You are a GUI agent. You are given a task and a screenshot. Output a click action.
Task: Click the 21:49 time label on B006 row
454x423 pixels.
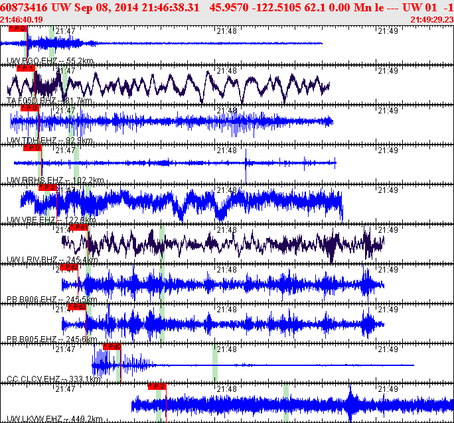pyautogui.click(x=388, y=269)
